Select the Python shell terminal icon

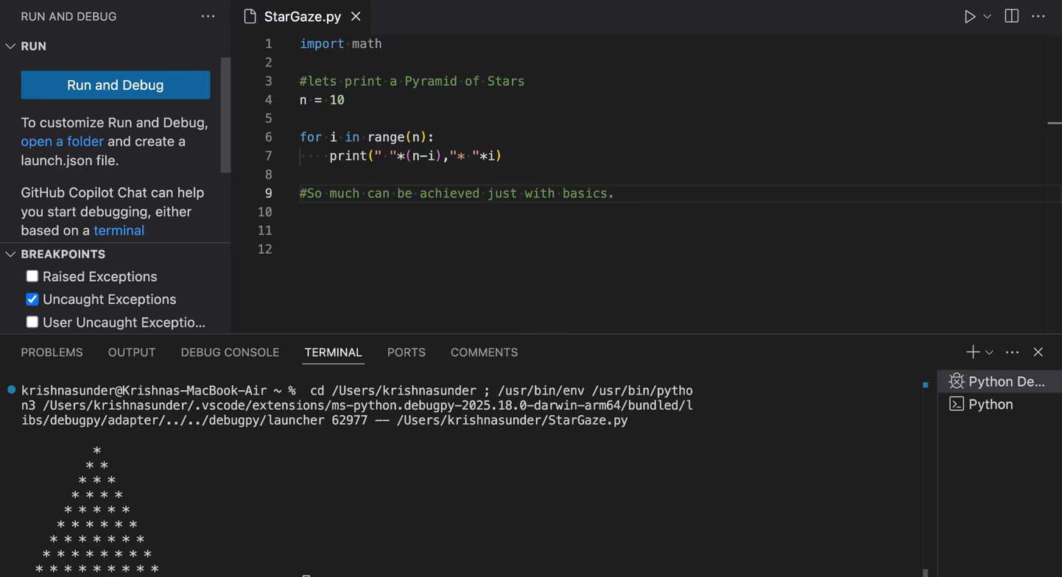tap(957, 404)
